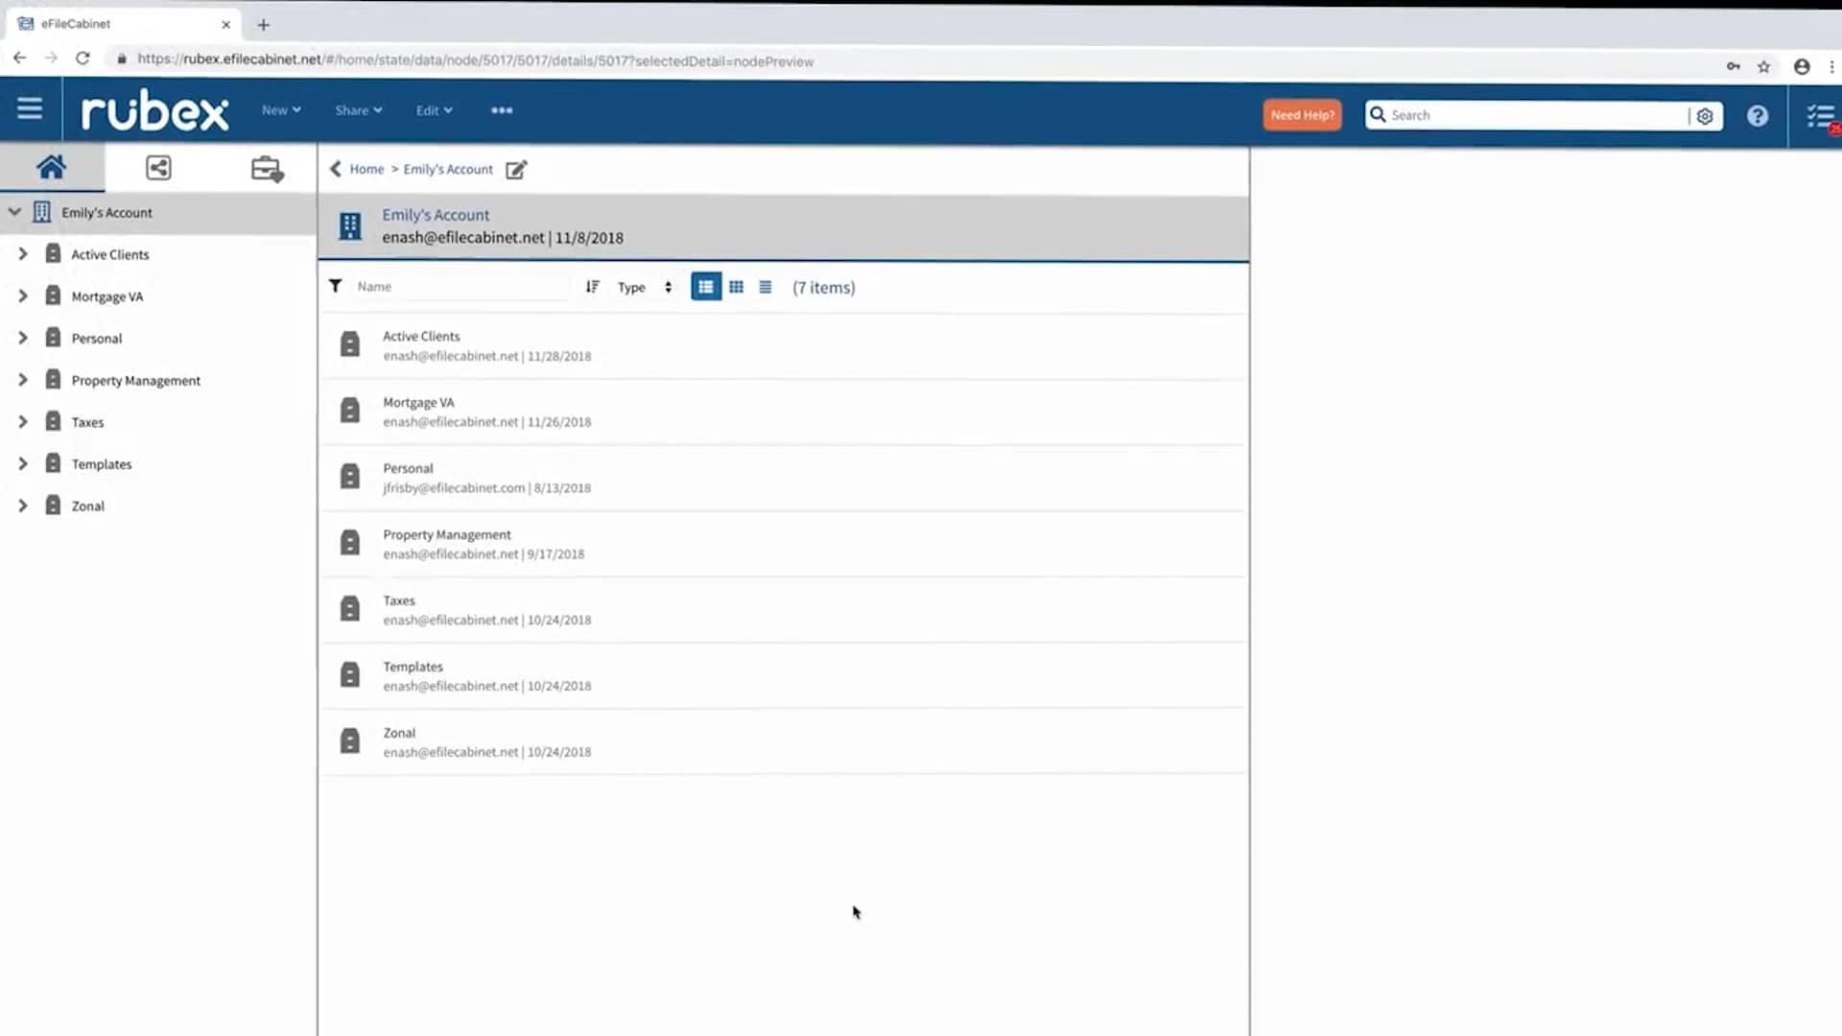1842x1036 pixels.
Task: Open the filter icon above the file list
Action: click(x=336, y=286)
